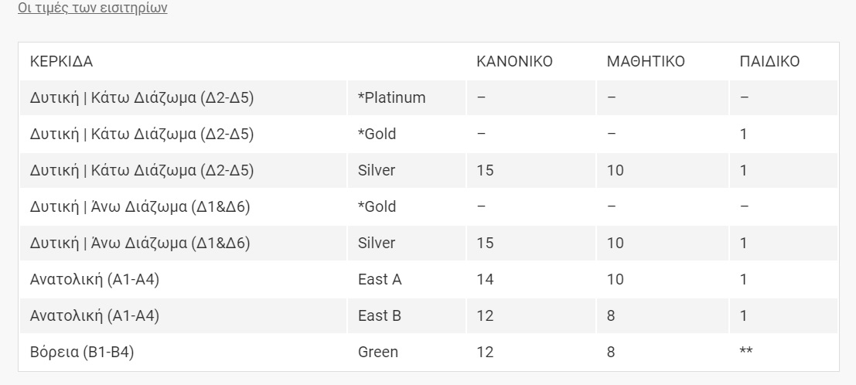Click regular price 15 in Κάτω Διάζωμα Silver row
Screen dimensions: 856x385
[x=485, y=170]
